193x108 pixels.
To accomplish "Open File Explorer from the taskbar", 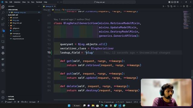I will [93, 106].
